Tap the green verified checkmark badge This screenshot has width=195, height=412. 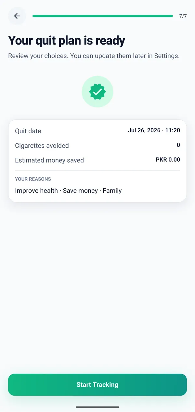(97, 92)
